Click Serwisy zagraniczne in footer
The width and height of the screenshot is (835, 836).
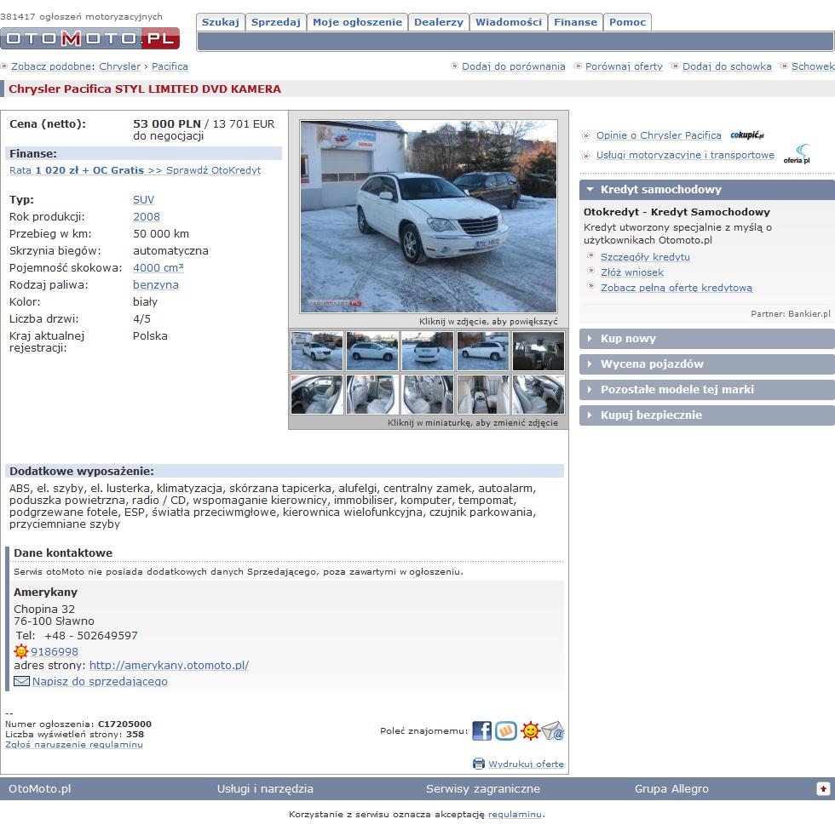point(483,788)
